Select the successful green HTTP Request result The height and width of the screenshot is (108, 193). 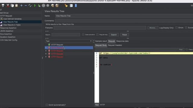click(x=57, y=45)
